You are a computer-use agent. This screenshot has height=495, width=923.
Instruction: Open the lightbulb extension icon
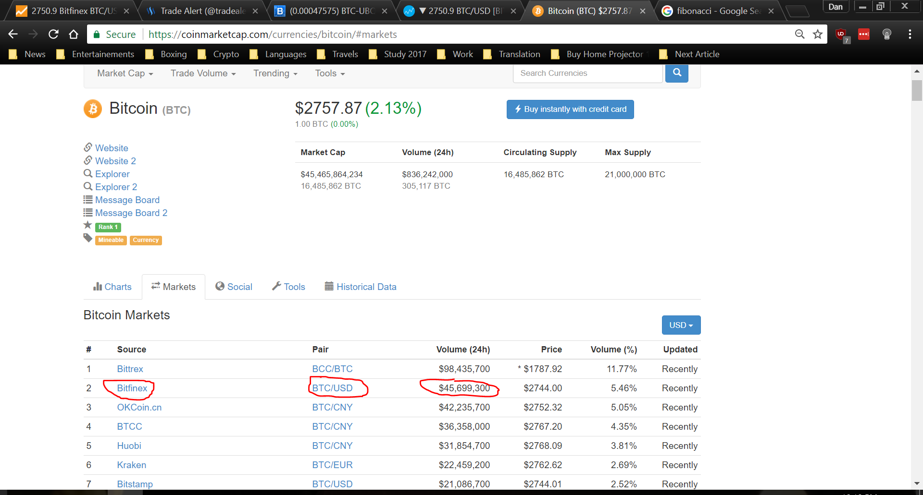click(x=887, y=34)
